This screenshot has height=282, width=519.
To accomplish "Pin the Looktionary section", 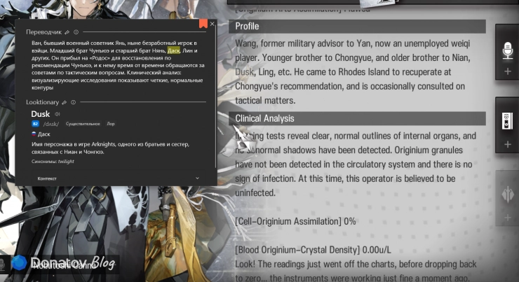I will point(65,102).
